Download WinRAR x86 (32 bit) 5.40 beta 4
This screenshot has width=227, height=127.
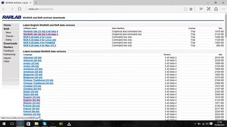click(x=40, y=31)
